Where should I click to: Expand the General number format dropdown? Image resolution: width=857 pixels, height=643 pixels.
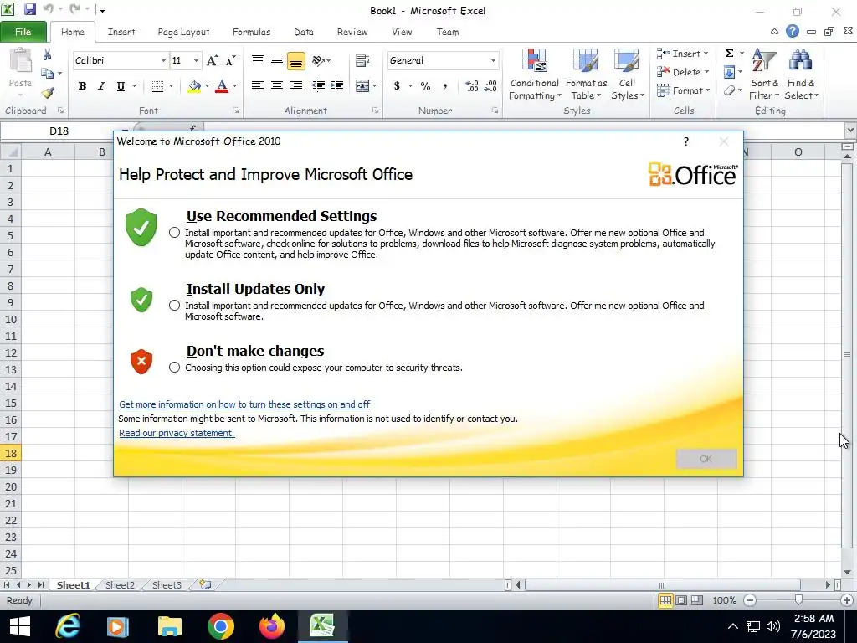pyautogui.click(x=493, y=60)
